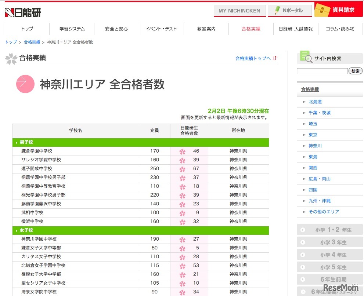Click the sakura icon beside 合格実績 heading

[11, 59]
